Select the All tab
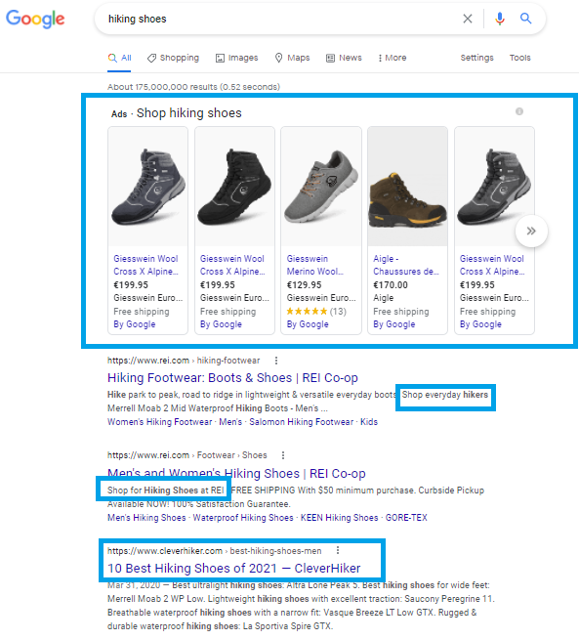 [119, 58]
